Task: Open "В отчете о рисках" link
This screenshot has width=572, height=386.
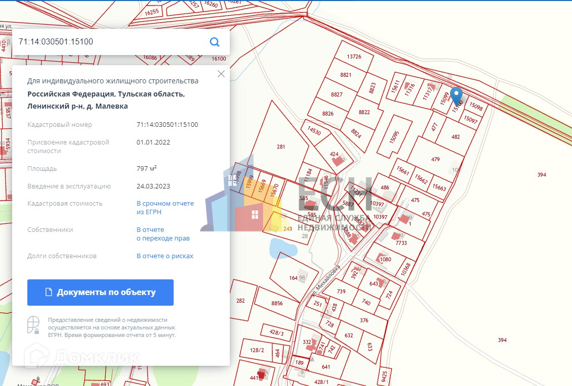Action: tap(165, 256)
